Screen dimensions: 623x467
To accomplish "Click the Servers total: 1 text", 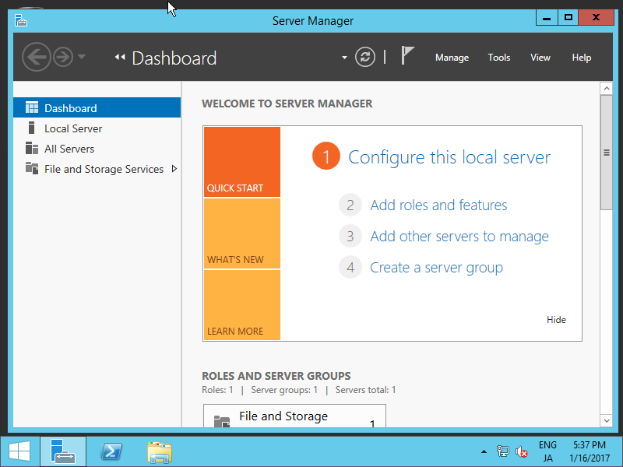I will [365, 390].
